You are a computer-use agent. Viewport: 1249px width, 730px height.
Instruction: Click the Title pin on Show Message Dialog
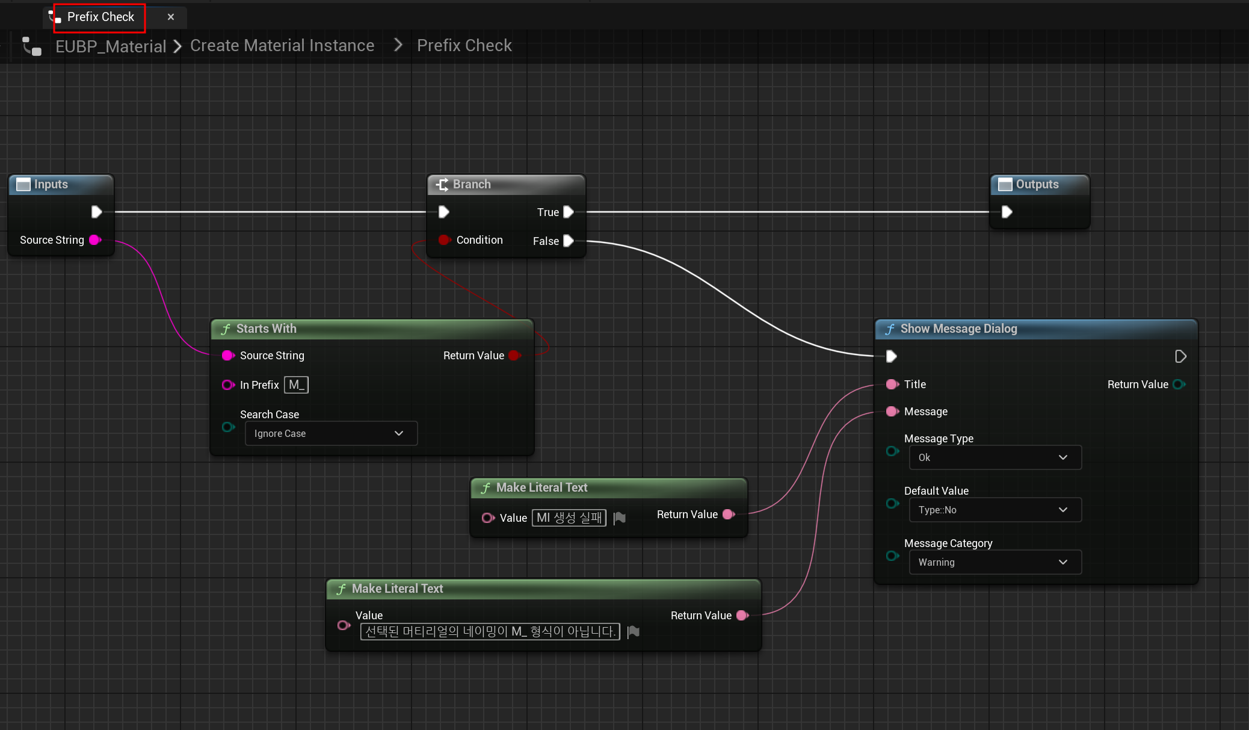point(892,384)
